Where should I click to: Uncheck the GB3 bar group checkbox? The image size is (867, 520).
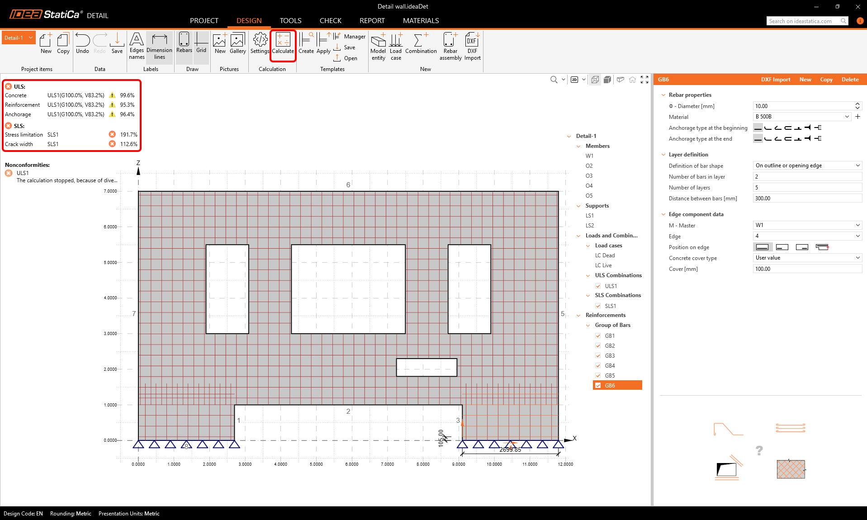[x=598, y=356]
